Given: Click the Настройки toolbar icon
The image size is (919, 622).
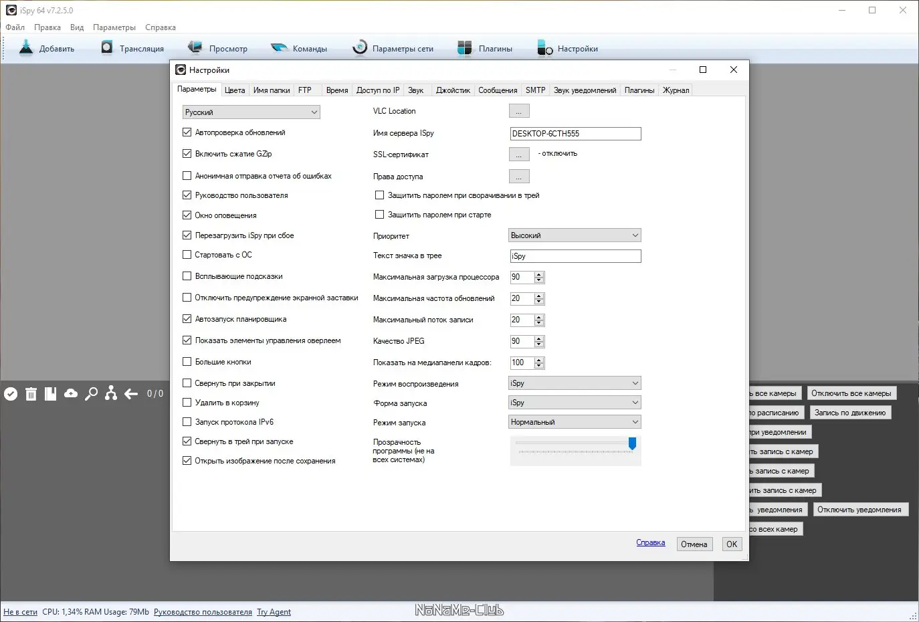Looking at the screenshot, I should (544, 48).
